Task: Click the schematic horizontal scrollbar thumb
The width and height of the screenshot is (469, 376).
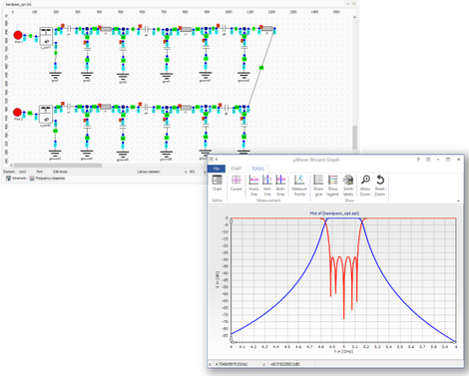Action: [x=58, y=166]
